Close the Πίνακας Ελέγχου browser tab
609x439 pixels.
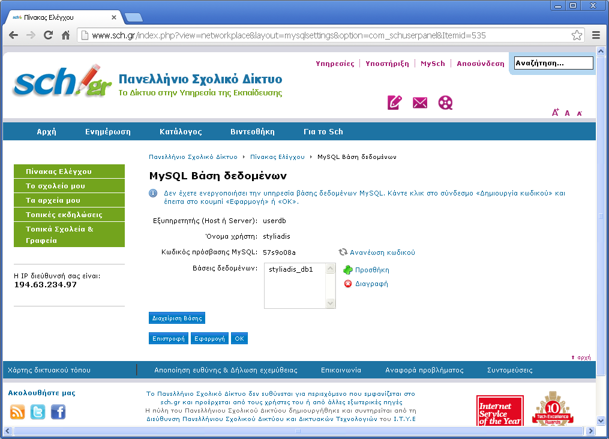[114, 17]
